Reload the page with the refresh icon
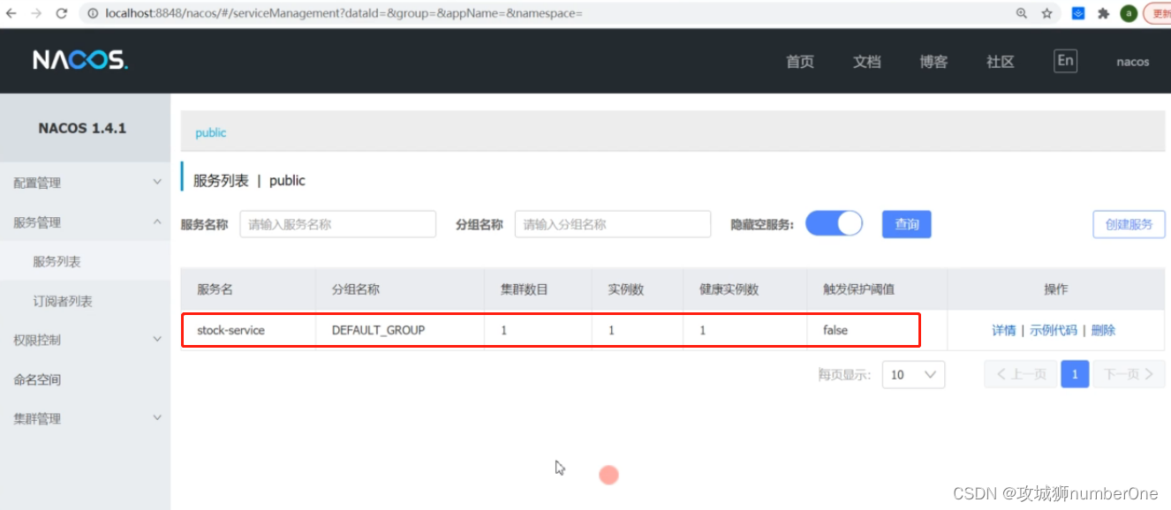Screen dimensions: 1171x510 click(61, 13)
